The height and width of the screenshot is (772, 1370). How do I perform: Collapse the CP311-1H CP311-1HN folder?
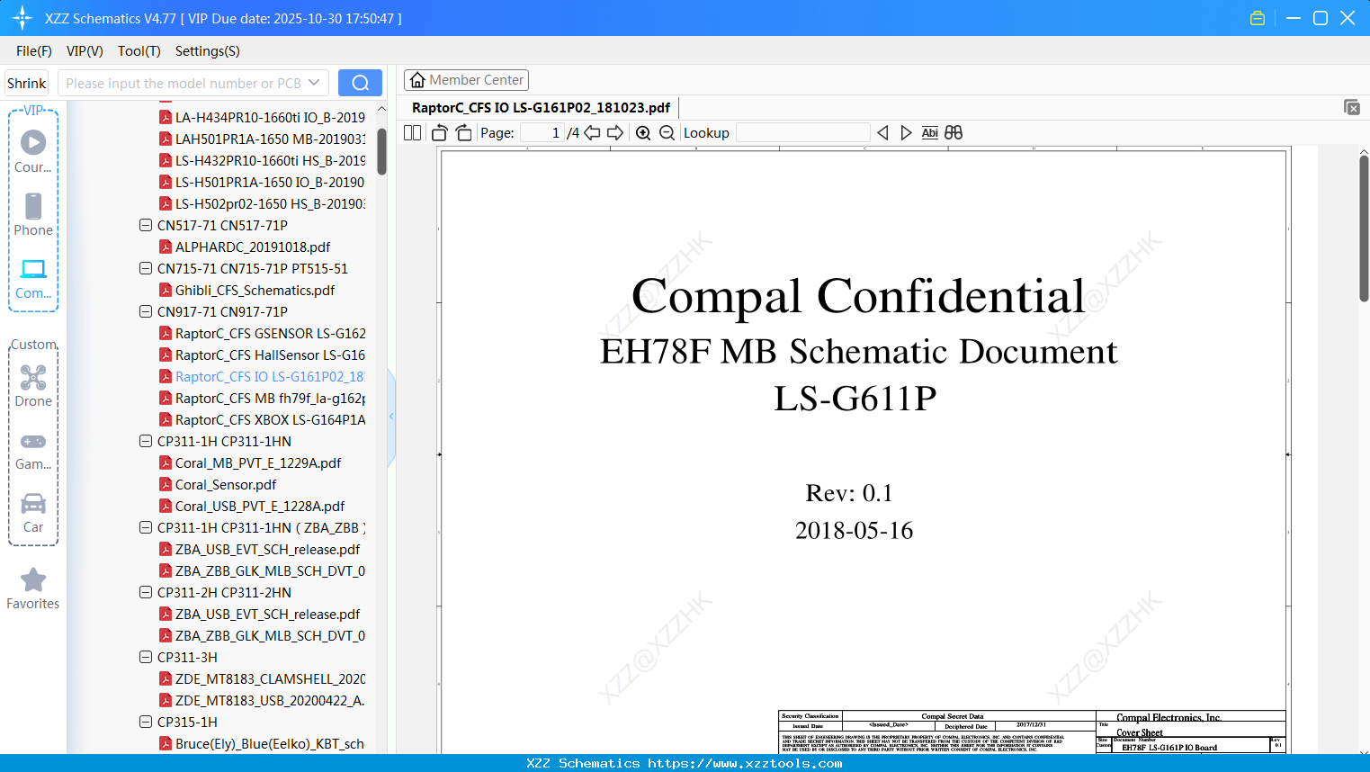(x=146, y=441)
